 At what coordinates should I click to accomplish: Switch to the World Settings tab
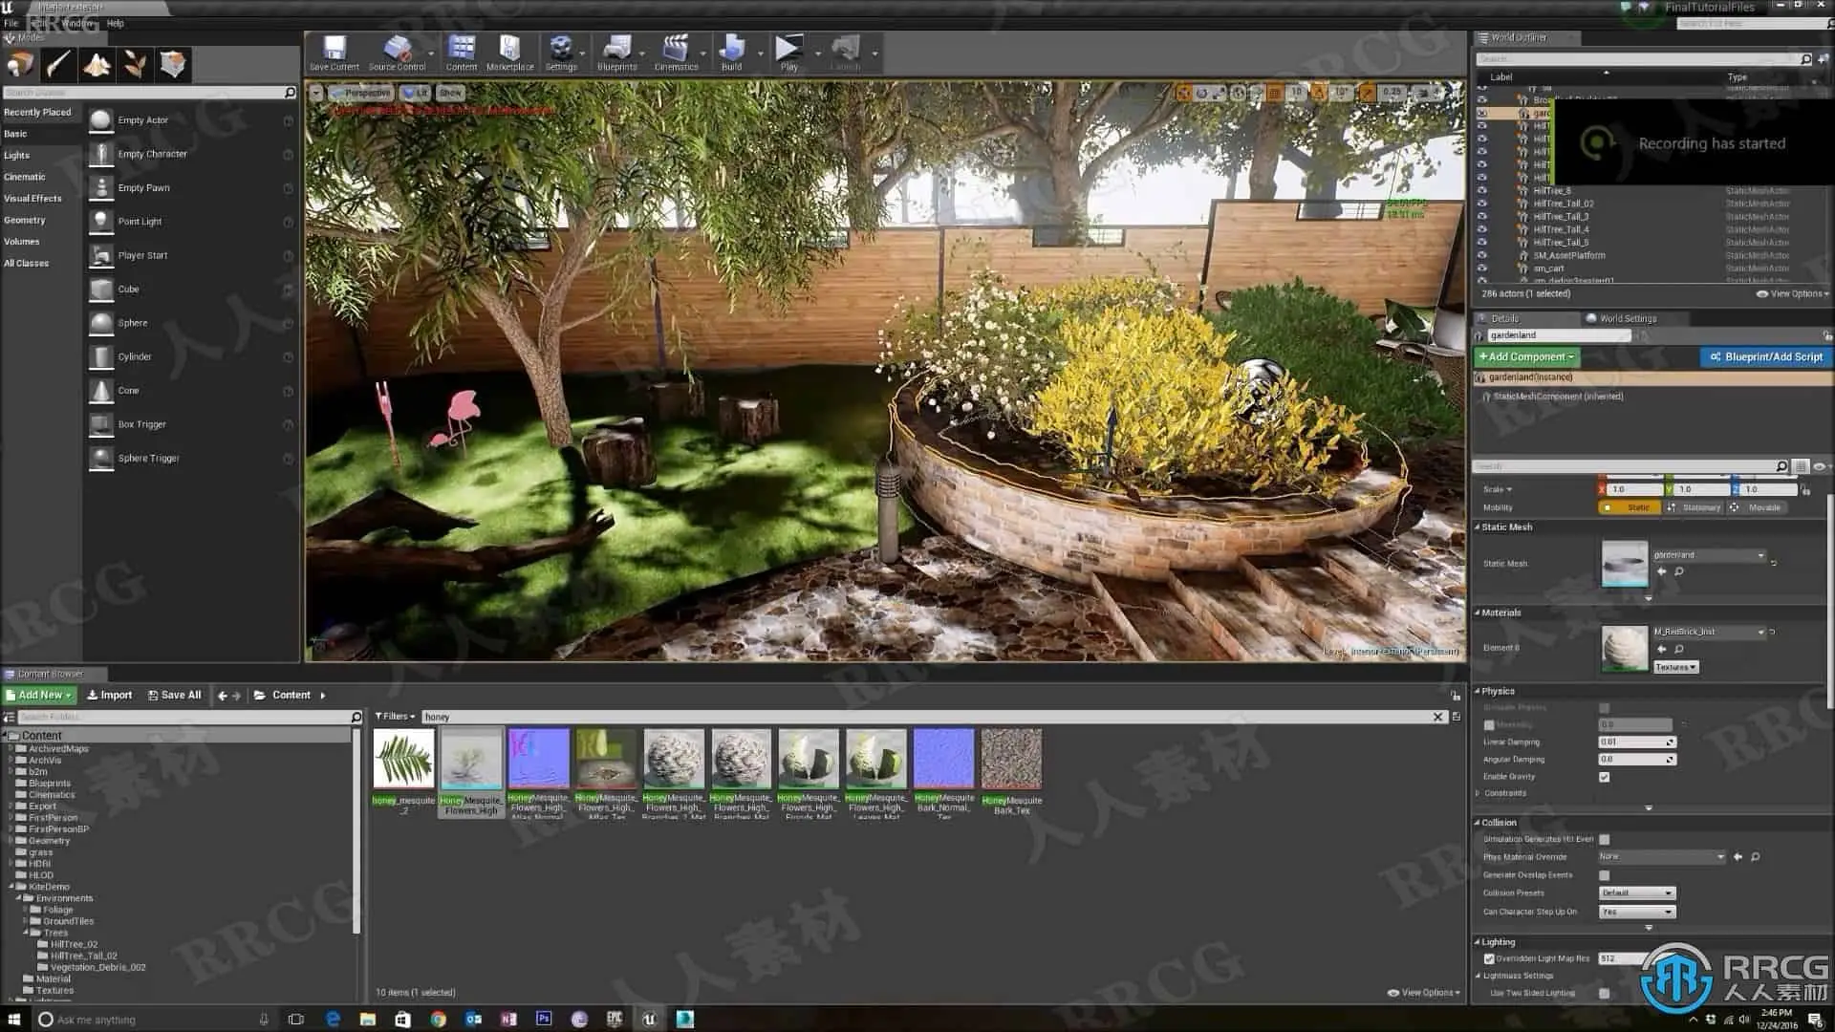(x=1627, y=318)
